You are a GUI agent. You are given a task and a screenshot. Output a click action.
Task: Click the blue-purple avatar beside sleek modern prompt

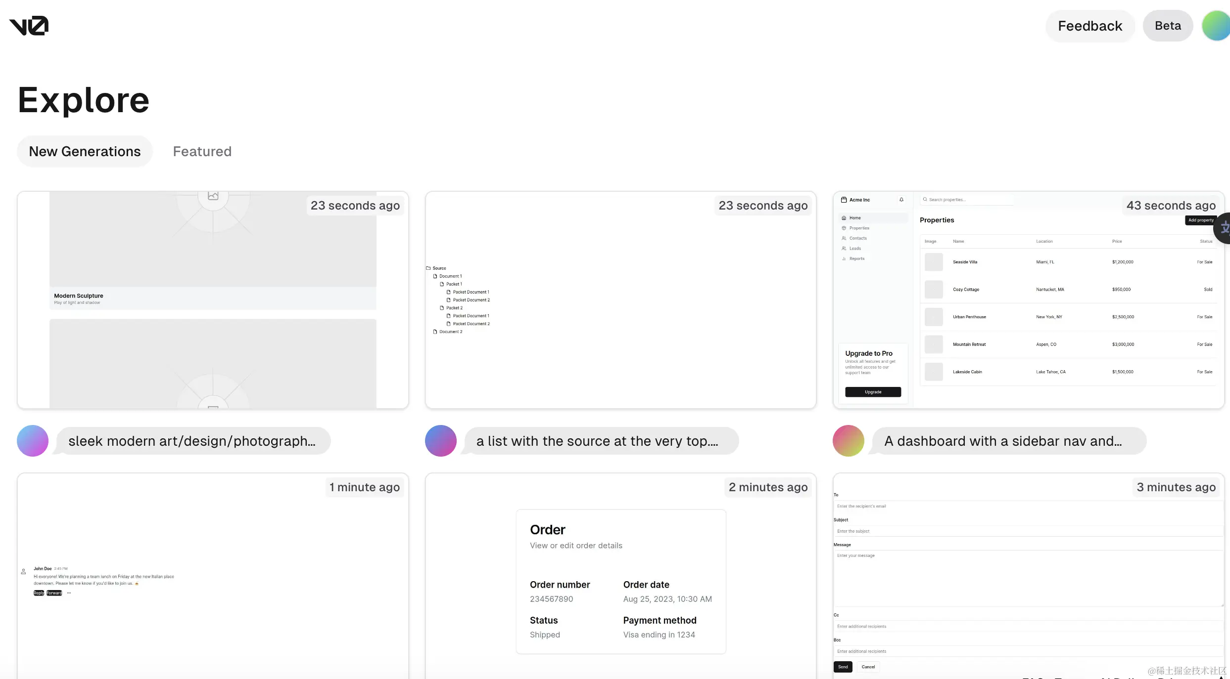[x=33, y=441]
